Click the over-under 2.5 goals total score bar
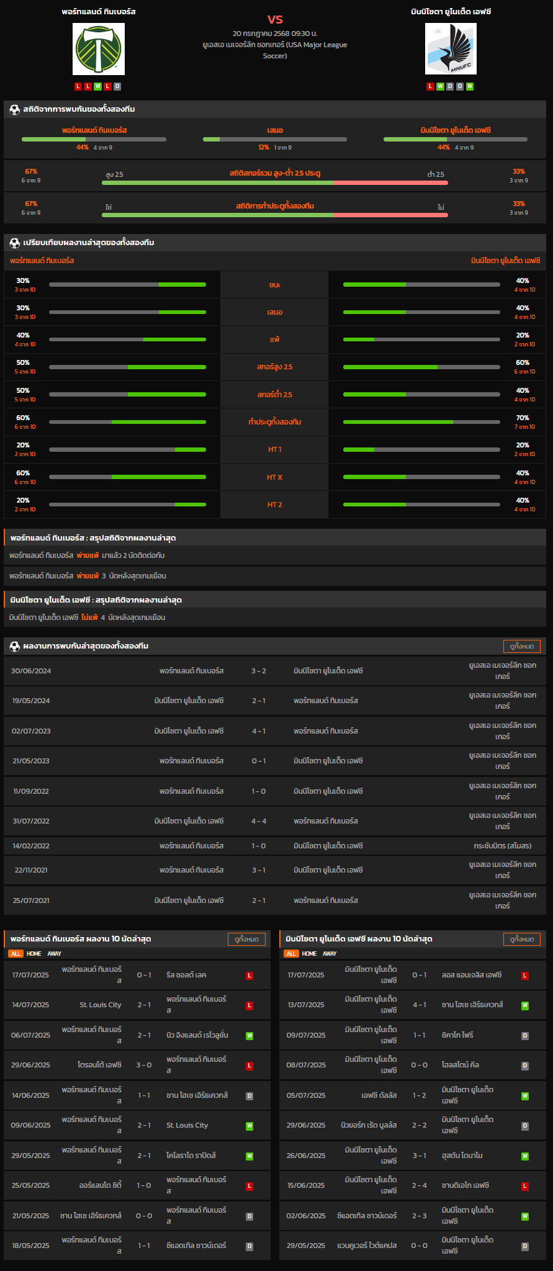Viewport: 553px width, 1271px height. [275, 182]
